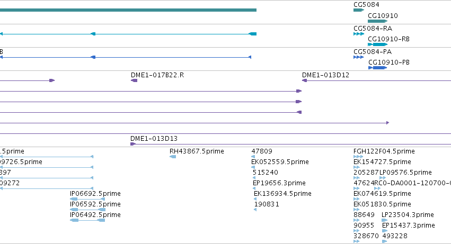Screen dimensions: 451x244
Task: Select the CG10910-PB protein glyph
Action: [378, 68]
